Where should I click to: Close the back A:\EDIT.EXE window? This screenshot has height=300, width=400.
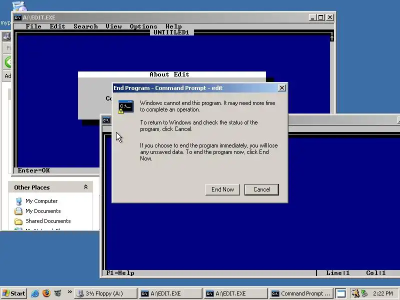tap(330, 17)
